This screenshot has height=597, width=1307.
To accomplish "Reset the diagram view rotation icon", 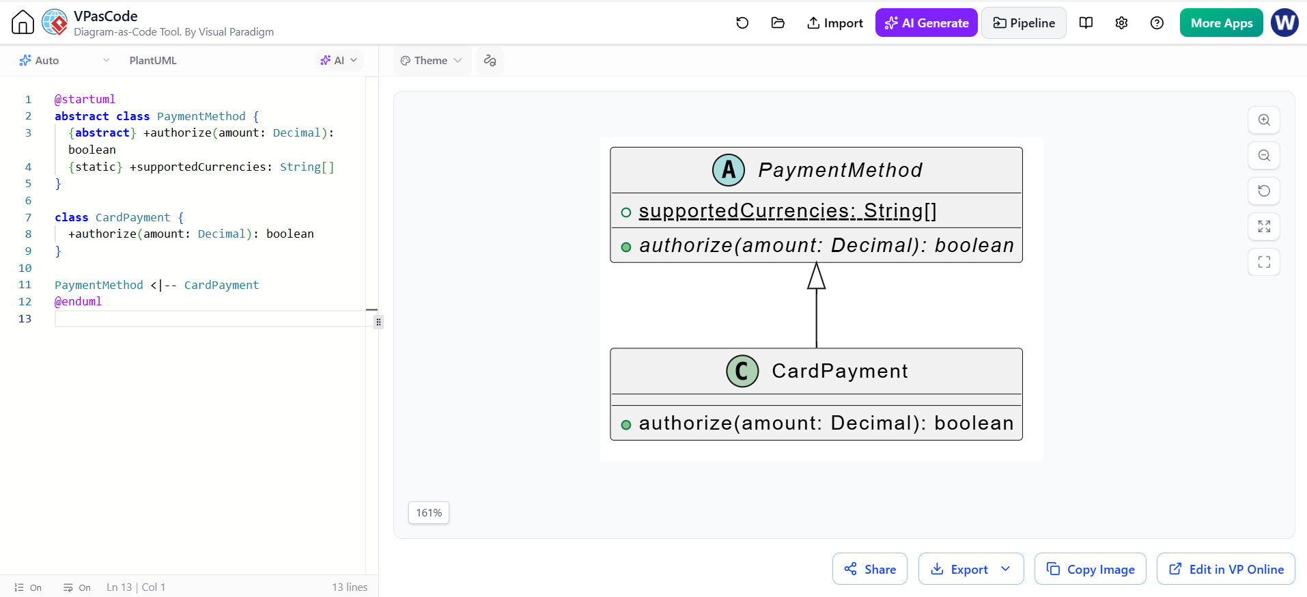I will point(1264,191).
